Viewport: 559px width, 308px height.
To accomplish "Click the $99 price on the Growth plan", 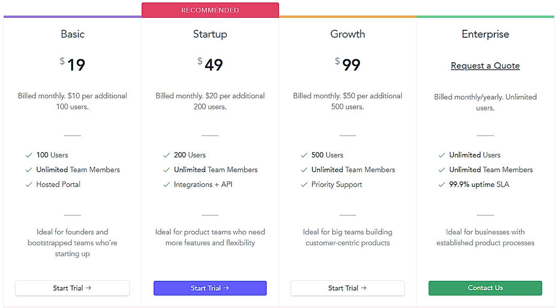I will (347, 64).
